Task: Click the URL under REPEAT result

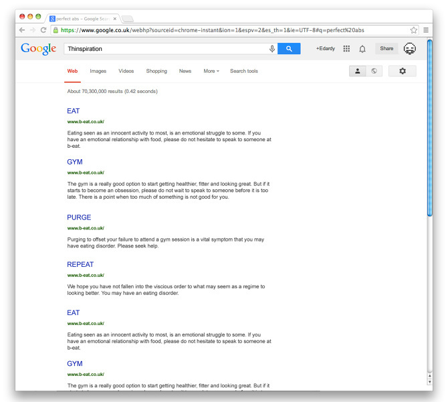Action: click(86, 276)
